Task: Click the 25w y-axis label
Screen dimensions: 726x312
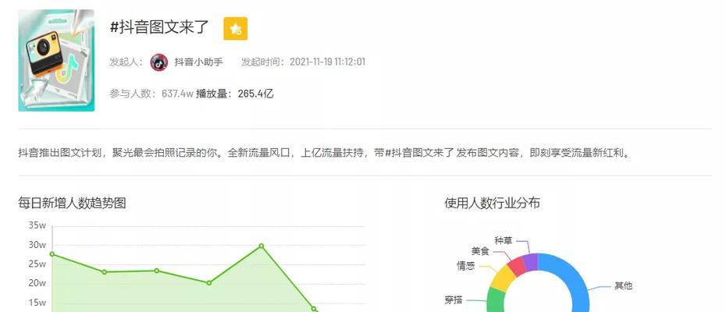Action: point(37,264)
